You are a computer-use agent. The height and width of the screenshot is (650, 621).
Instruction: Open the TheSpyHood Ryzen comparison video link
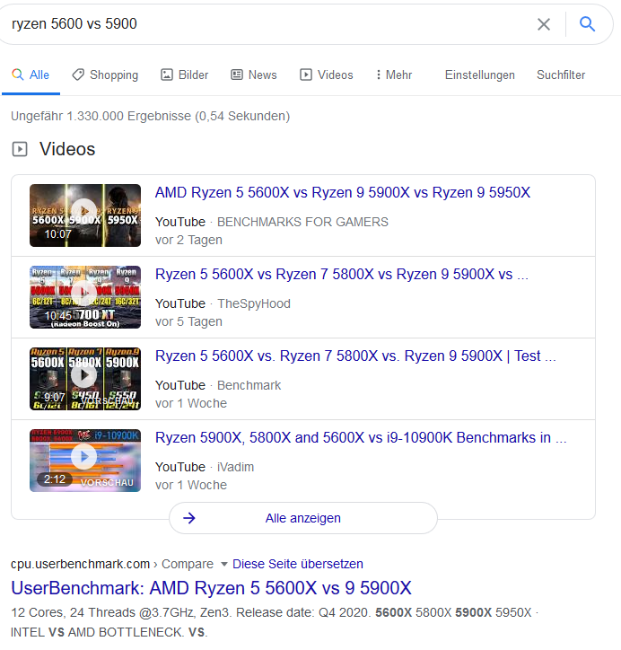tap(342, 275)
